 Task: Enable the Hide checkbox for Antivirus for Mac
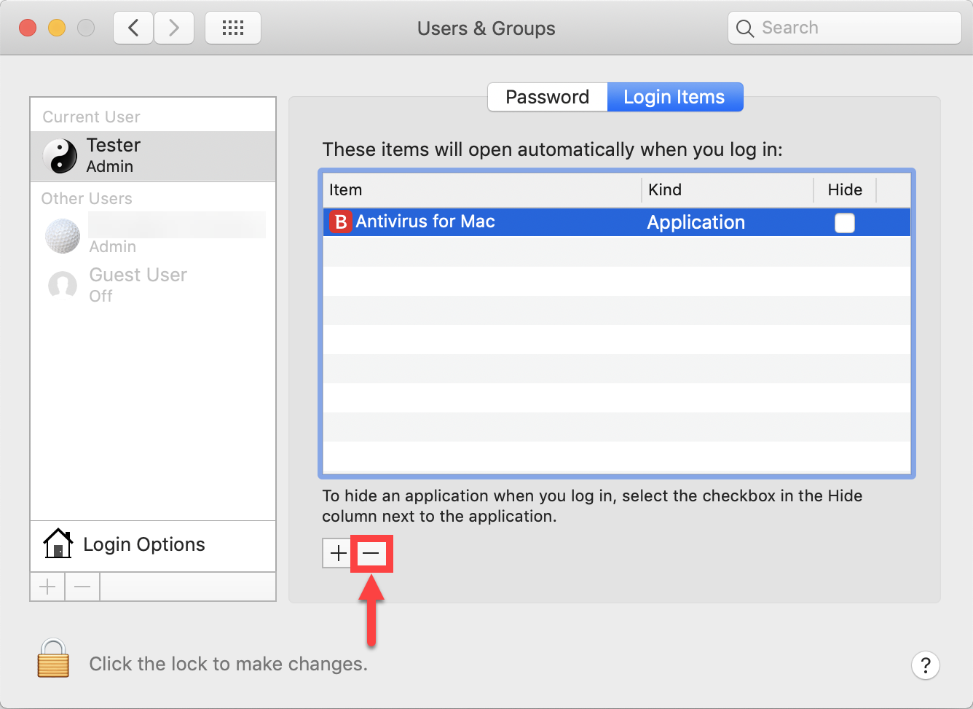point(844,223)
